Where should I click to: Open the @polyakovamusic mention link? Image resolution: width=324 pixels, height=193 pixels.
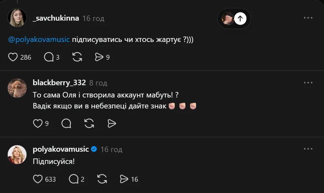point(39,39)
